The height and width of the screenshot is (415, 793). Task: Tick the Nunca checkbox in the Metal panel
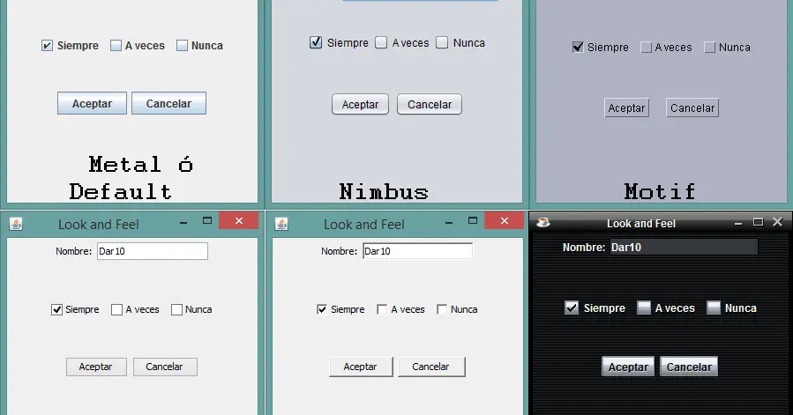click(183, 46)
